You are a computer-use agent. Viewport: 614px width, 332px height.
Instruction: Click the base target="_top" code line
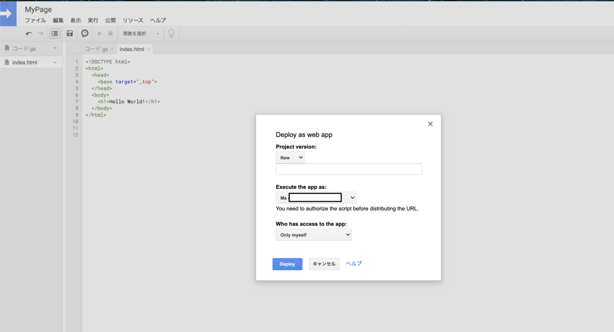coord(127,82)
